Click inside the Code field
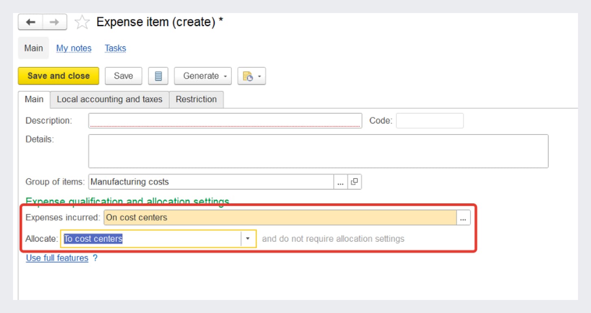This screenshot has height=313, width=591. tap(429, 121)
